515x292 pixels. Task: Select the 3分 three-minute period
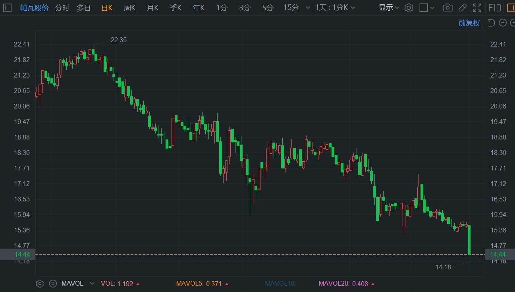click(x=245, y=8)
